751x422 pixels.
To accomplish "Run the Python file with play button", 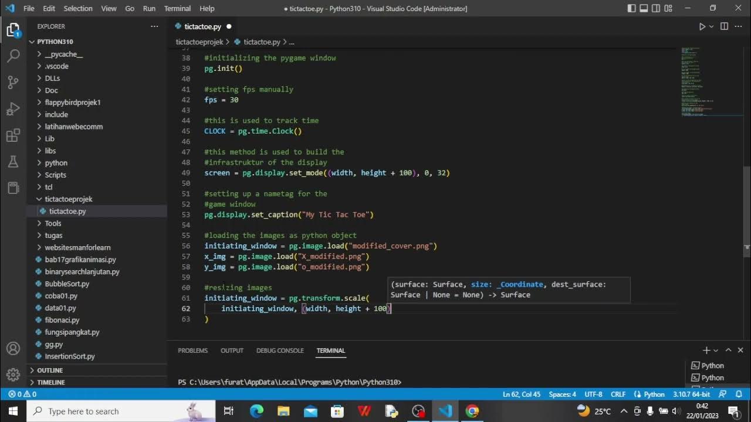I will (x=702, y=26).
